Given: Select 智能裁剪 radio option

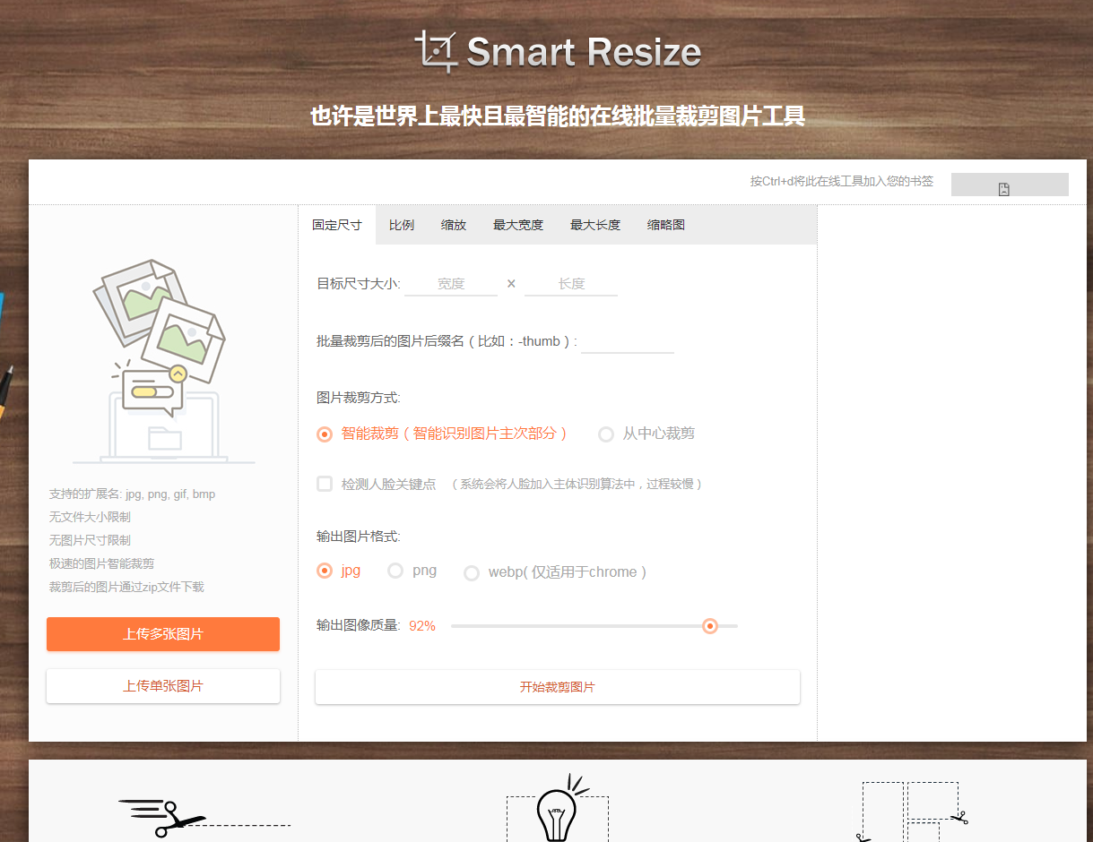Looking at the screenshot, I should (x=325, y=434).
